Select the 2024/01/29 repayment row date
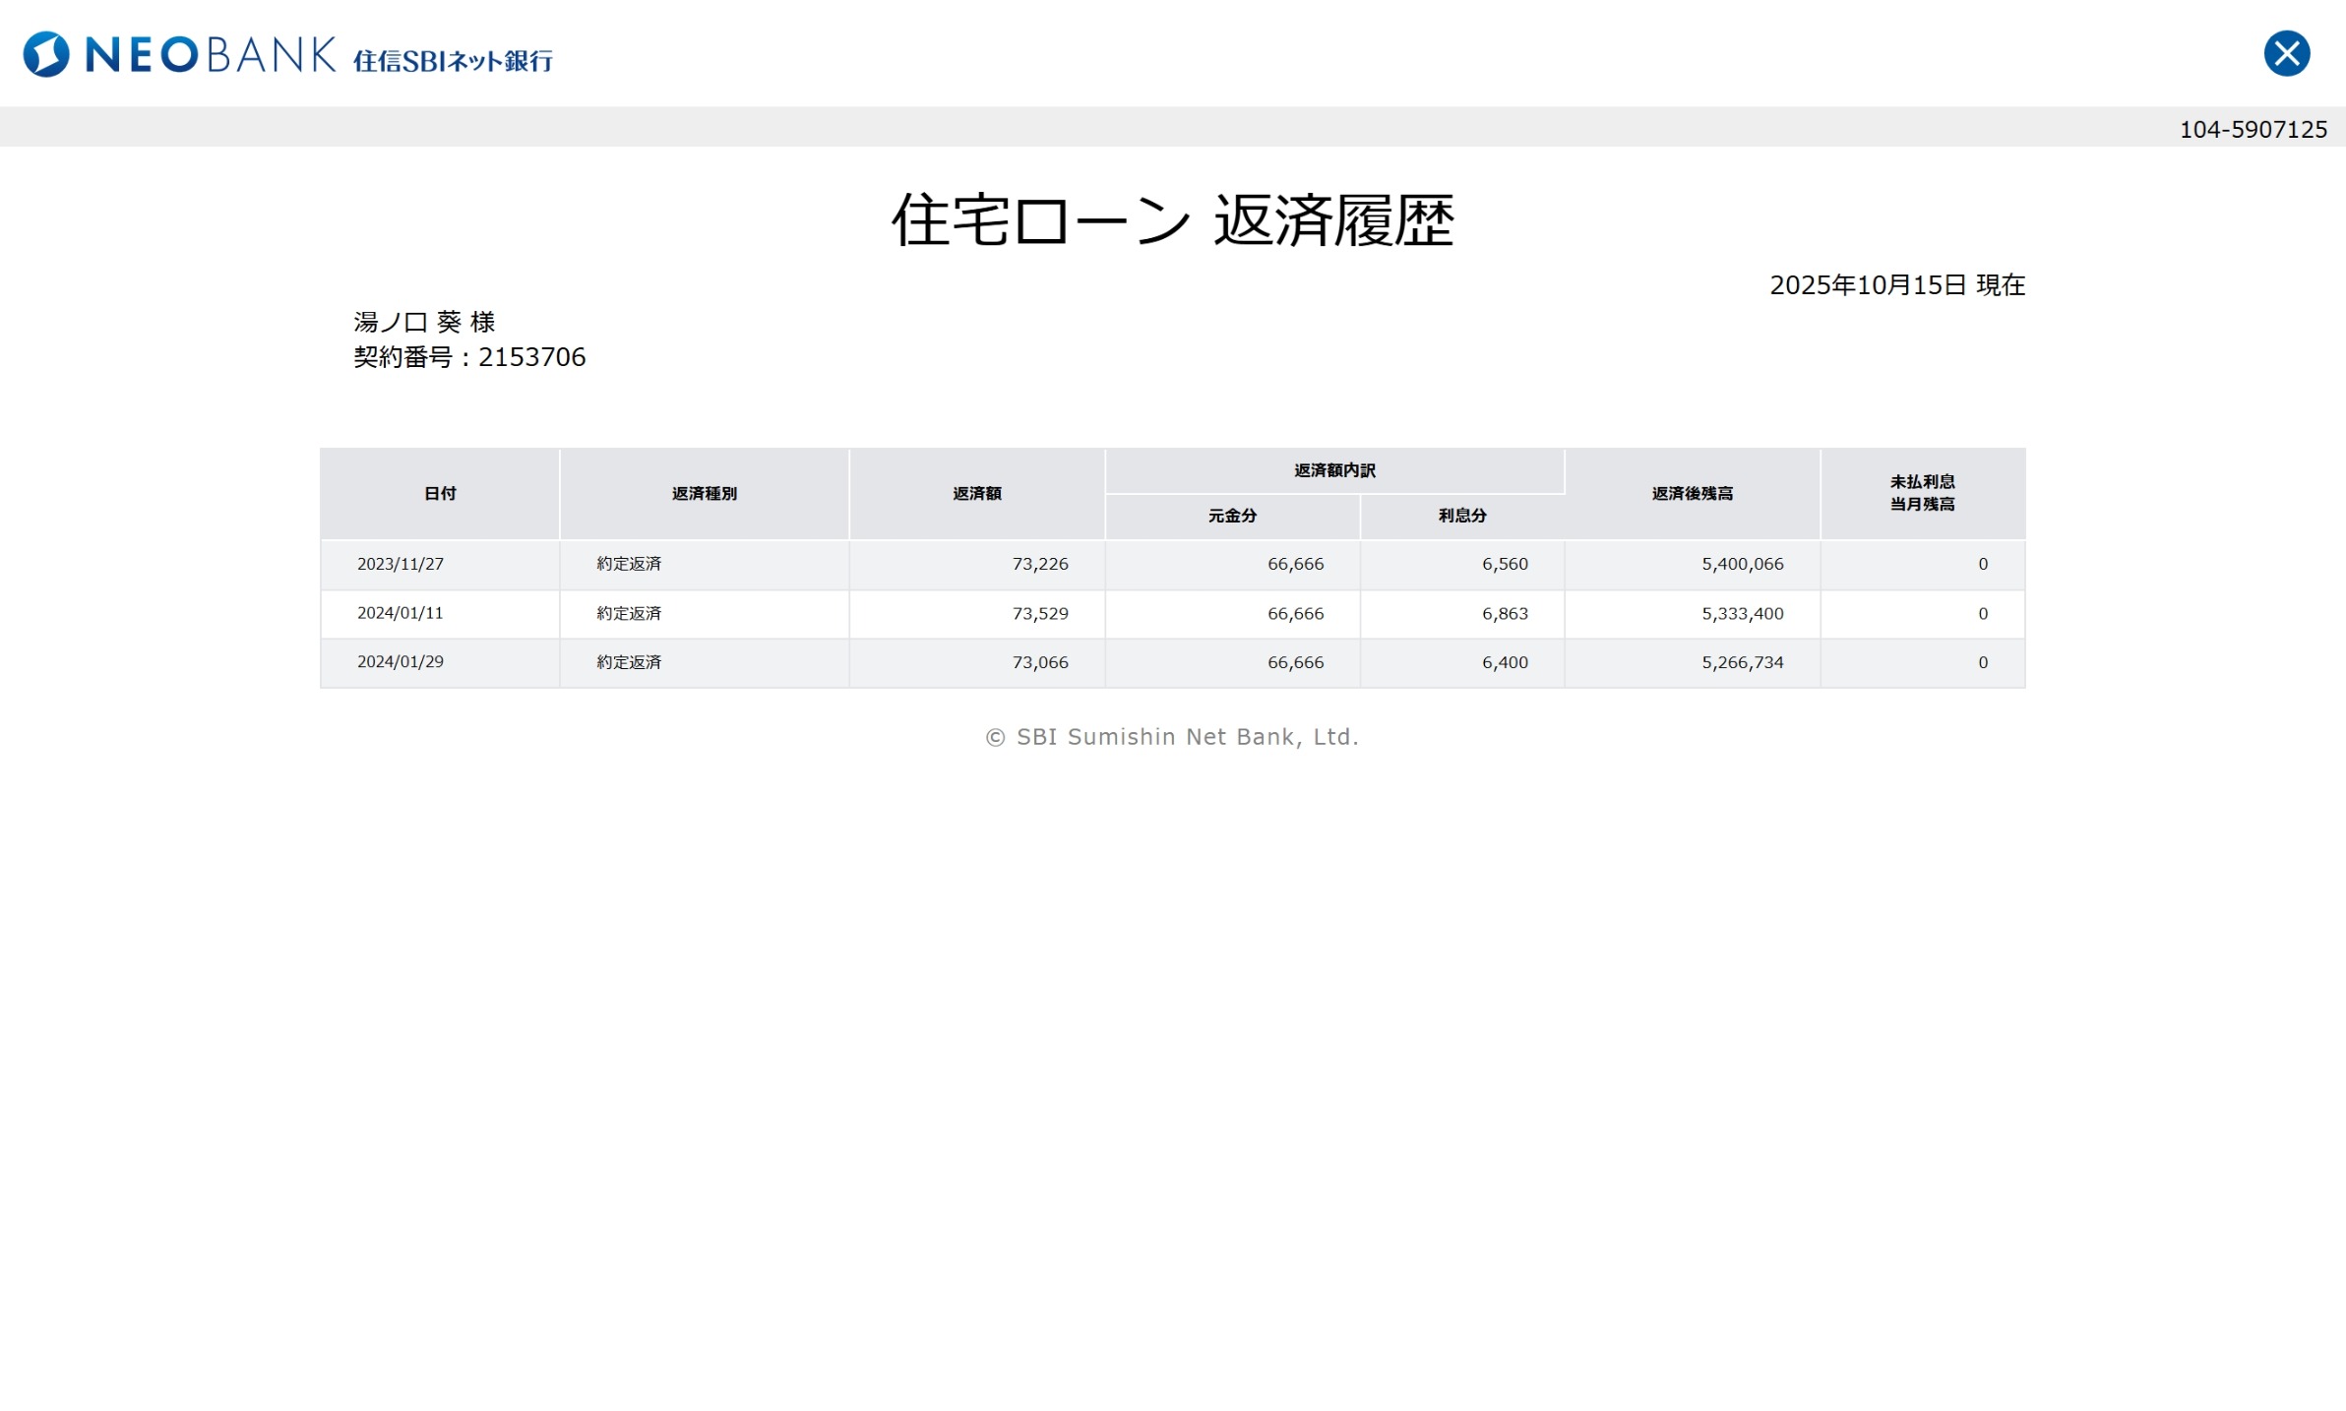Image resolution: width=2346 pixels, height=1411 pixels. point(400,662)
